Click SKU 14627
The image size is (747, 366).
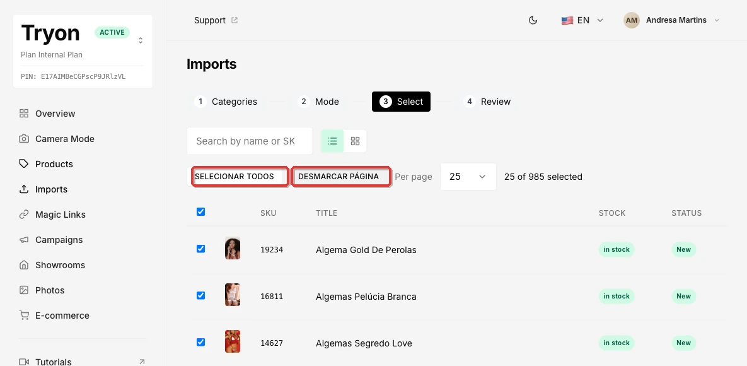coord(272,343)
